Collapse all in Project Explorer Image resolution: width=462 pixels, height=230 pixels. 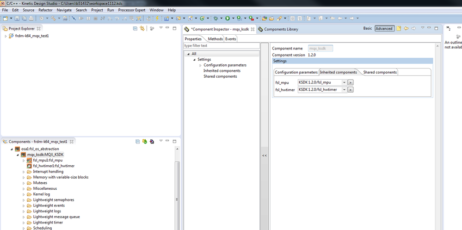[x=135, y=29]
